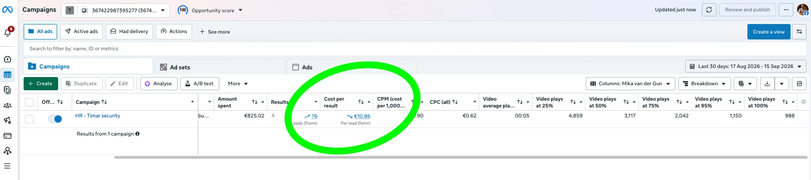This screenshot has height=180, width=811.
Task: Sort by Video plays at 25% arrows
Action: (573, 102)
